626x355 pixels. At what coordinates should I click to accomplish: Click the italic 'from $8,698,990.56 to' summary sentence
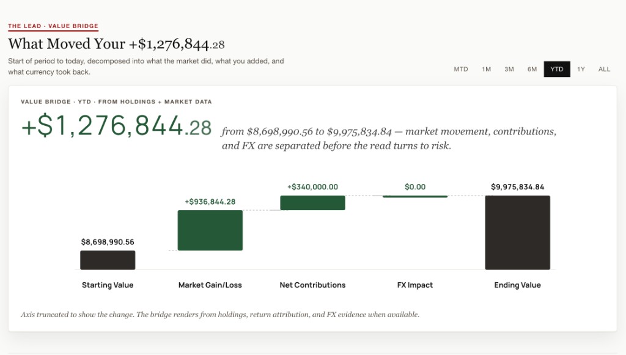[389, 139]
